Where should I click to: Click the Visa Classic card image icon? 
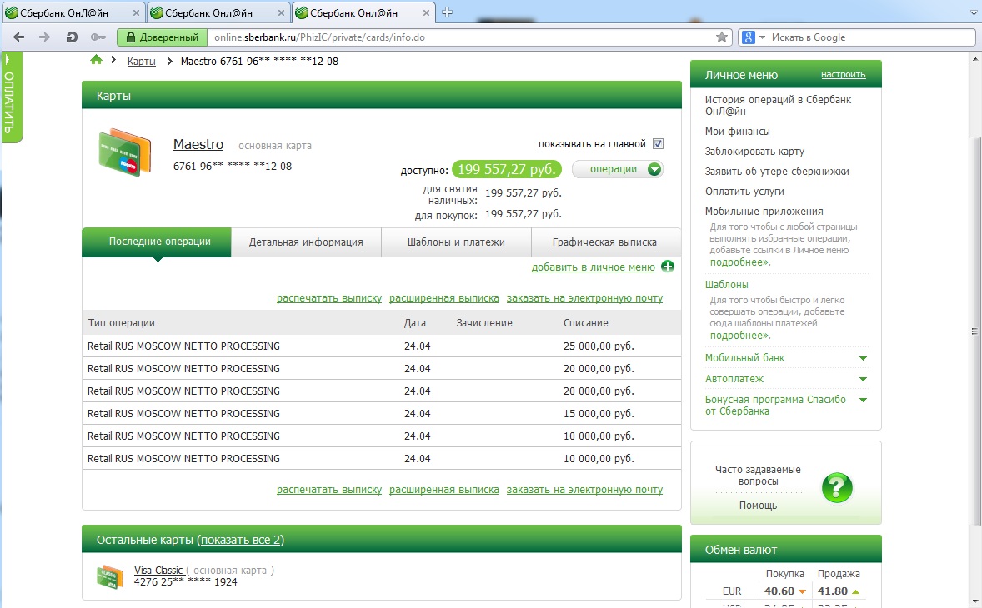[x=109, y=576]
